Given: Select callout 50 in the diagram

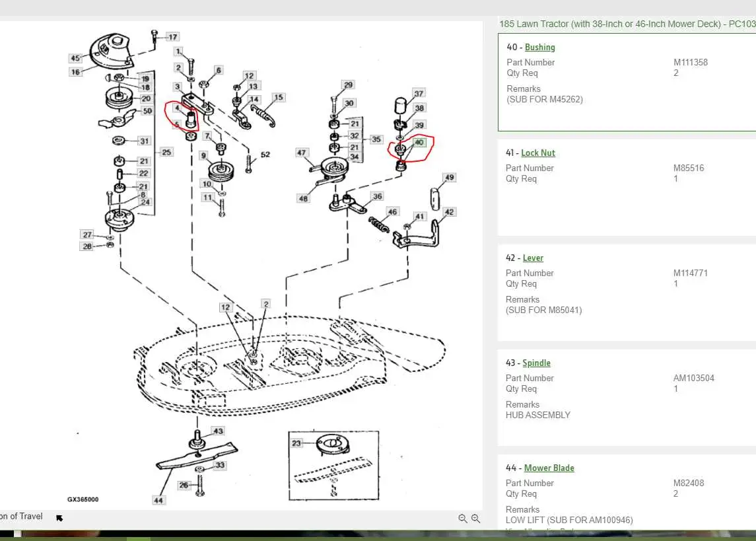Looking at the screenshot, I should (x=147, y=111).
